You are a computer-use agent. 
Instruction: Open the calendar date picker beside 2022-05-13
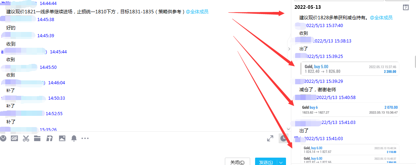(406, 7)
